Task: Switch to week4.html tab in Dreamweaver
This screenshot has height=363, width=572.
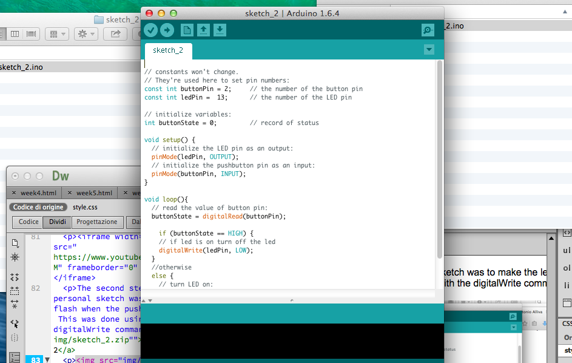Action: (x=38, y=193)
